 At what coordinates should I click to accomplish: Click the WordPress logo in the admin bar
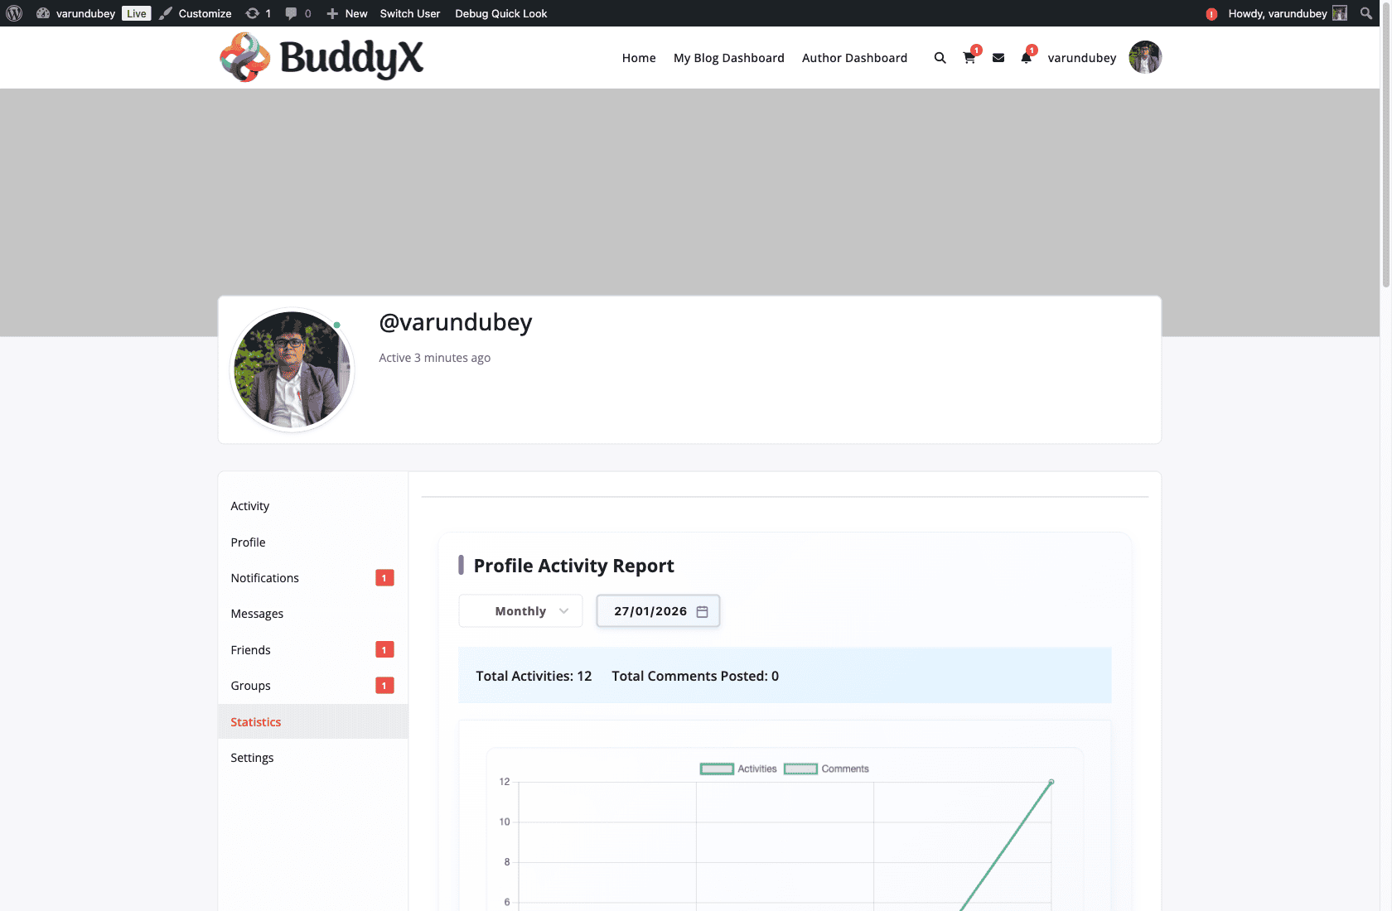coord(13,13)
